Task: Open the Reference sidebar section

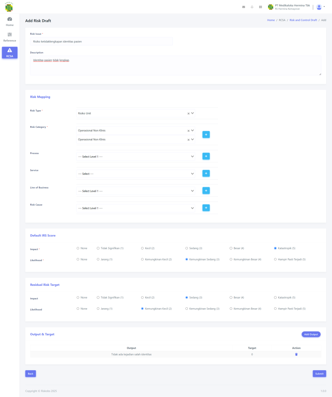Action: [x=10, y=37]
